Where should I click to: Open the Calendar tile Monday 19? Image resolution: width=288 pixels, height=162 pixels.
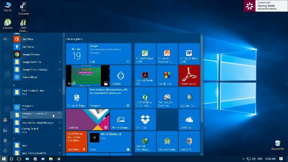click(x=76, y=54)
